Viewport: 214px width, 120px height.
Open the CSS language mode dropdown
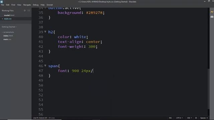pos(190,118)
